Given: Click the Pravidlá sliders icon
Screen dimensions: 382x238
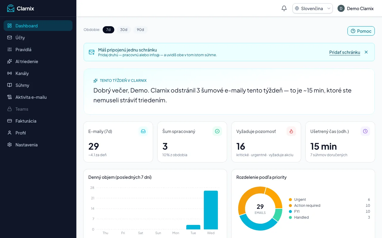Looking at the screenshot, I should pyautogui.click(x=10, y=49).
